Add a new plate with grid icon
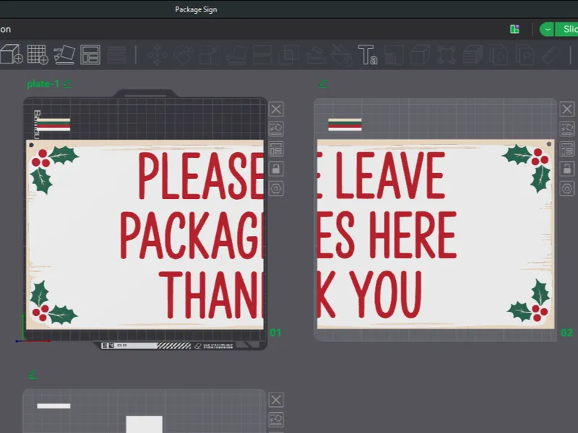The width and height of the screenshot is (578, 433). tap(38, 55)
